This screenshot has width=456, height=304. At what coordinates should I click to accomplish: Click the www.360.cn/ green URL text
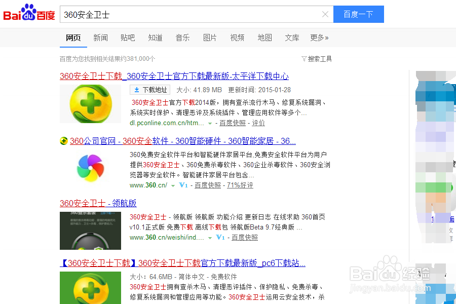[148, 185]
